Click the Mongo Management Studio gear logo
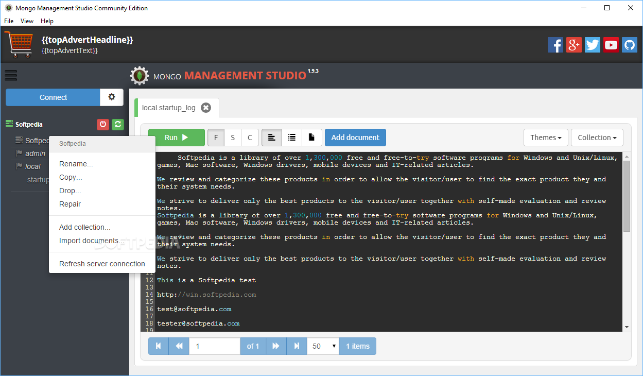 click(139, 76)
